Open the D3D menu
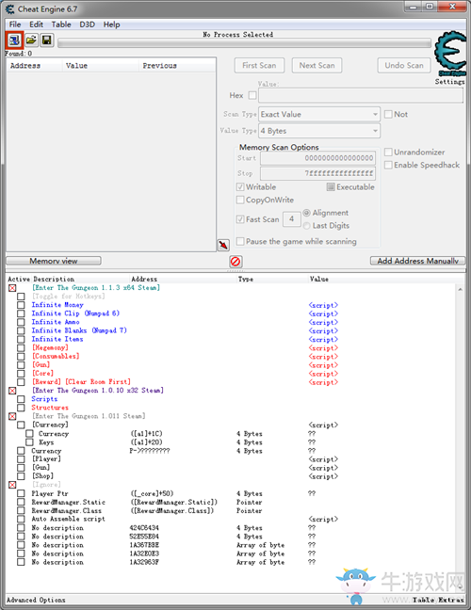The image size is (471, 610). click(87, 24)
